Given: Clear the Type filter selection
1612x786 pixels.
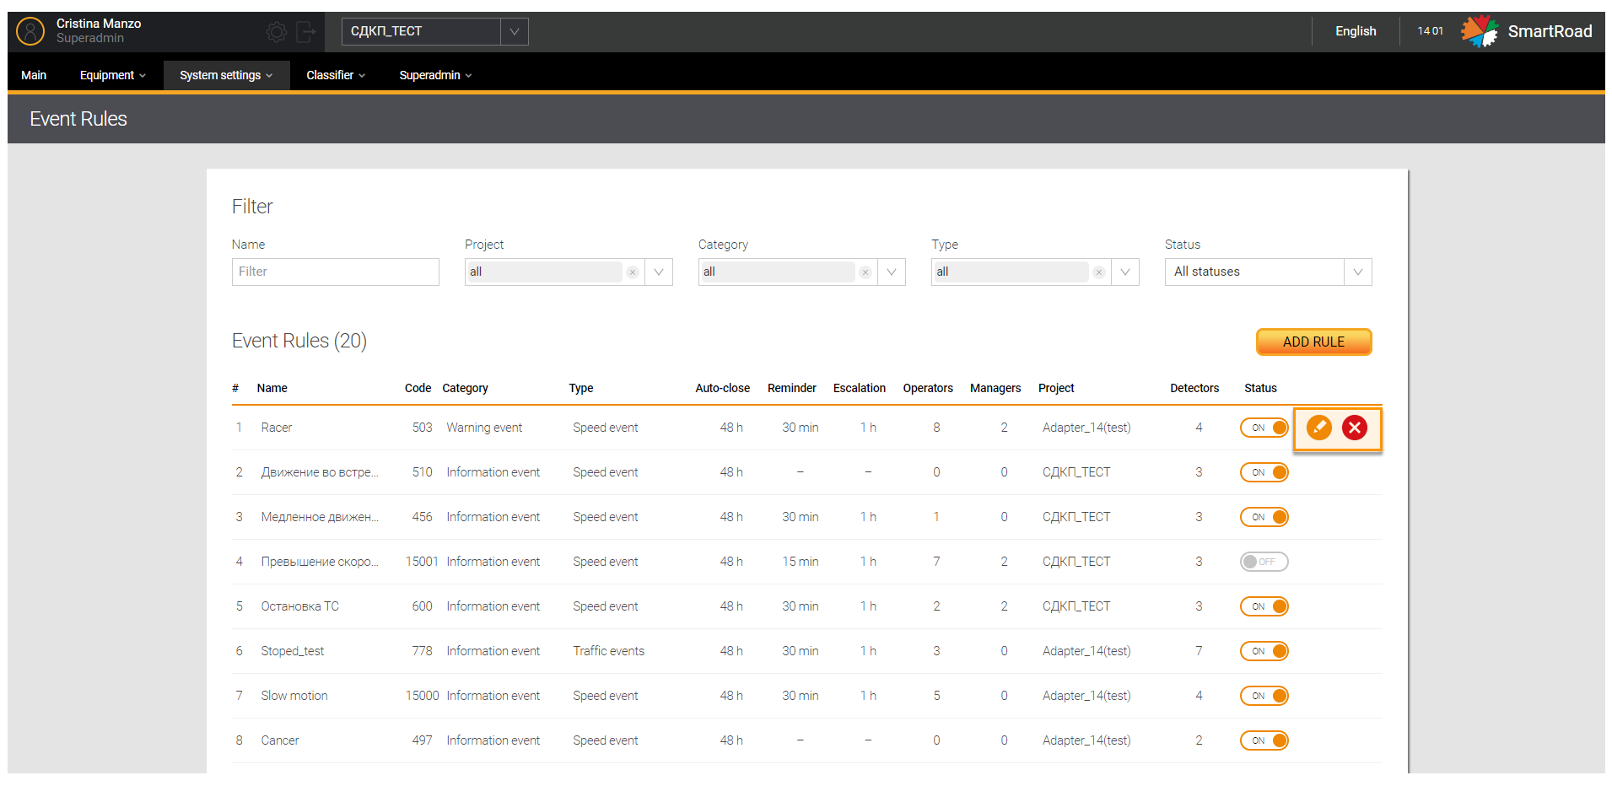Looking at the screenshot, I should tap(1099, 272).
